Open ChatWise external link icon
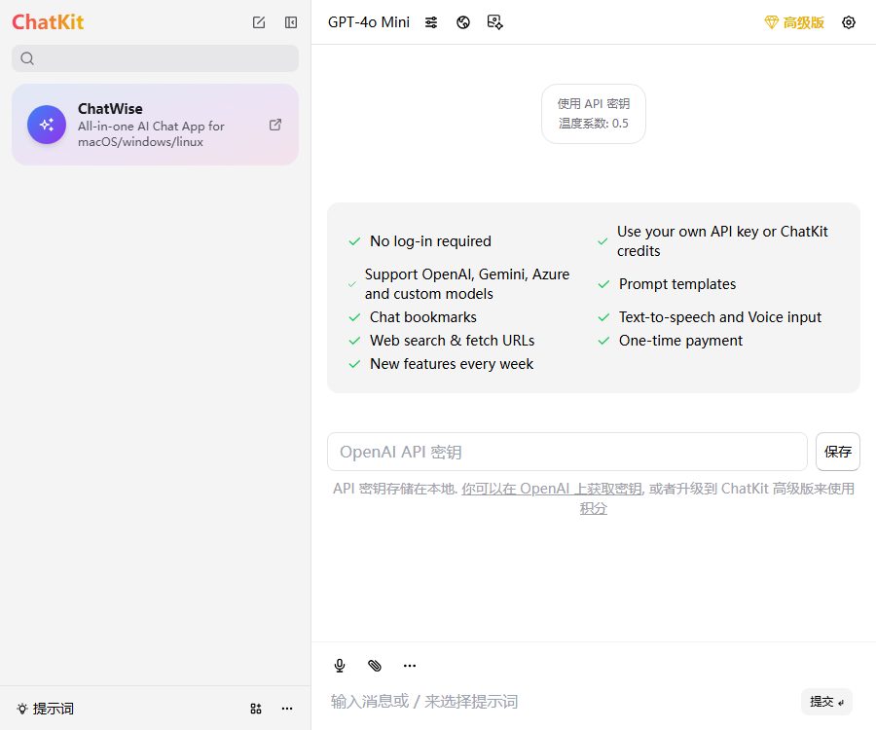 click(275, 125)
